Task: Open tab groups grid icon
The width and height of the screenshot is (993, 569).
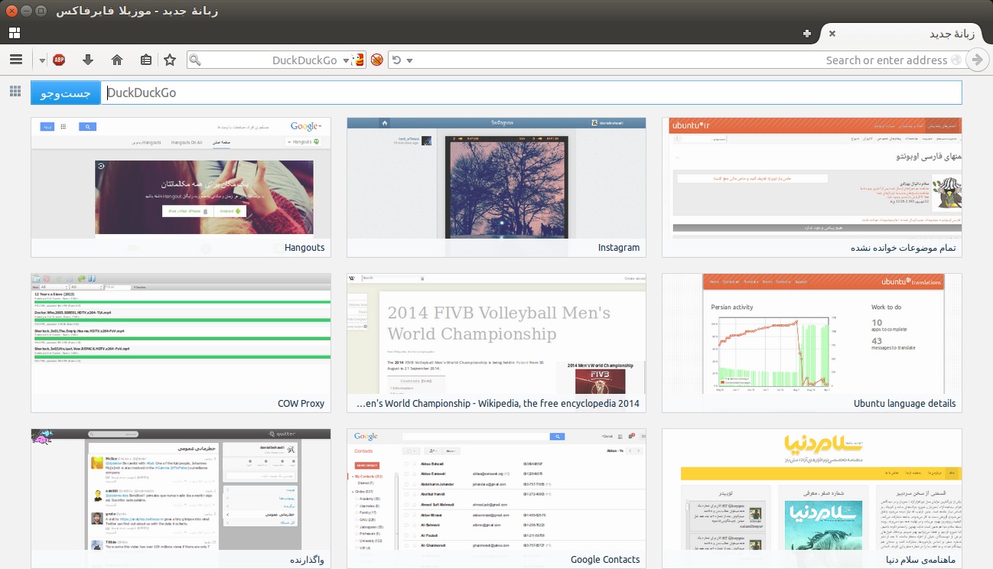Action: click(15, 33)
